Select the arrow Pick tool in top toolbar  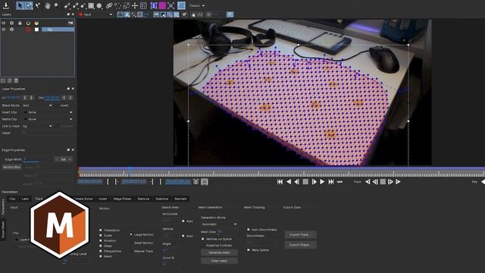click(x=20, y=5)
